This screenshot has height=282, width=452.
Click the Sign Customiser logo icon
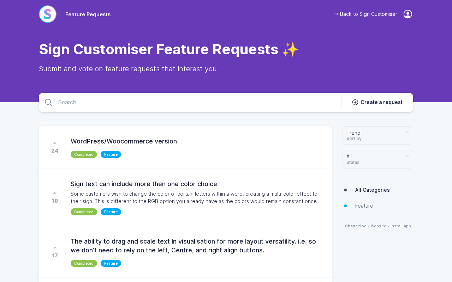point(48,14)
